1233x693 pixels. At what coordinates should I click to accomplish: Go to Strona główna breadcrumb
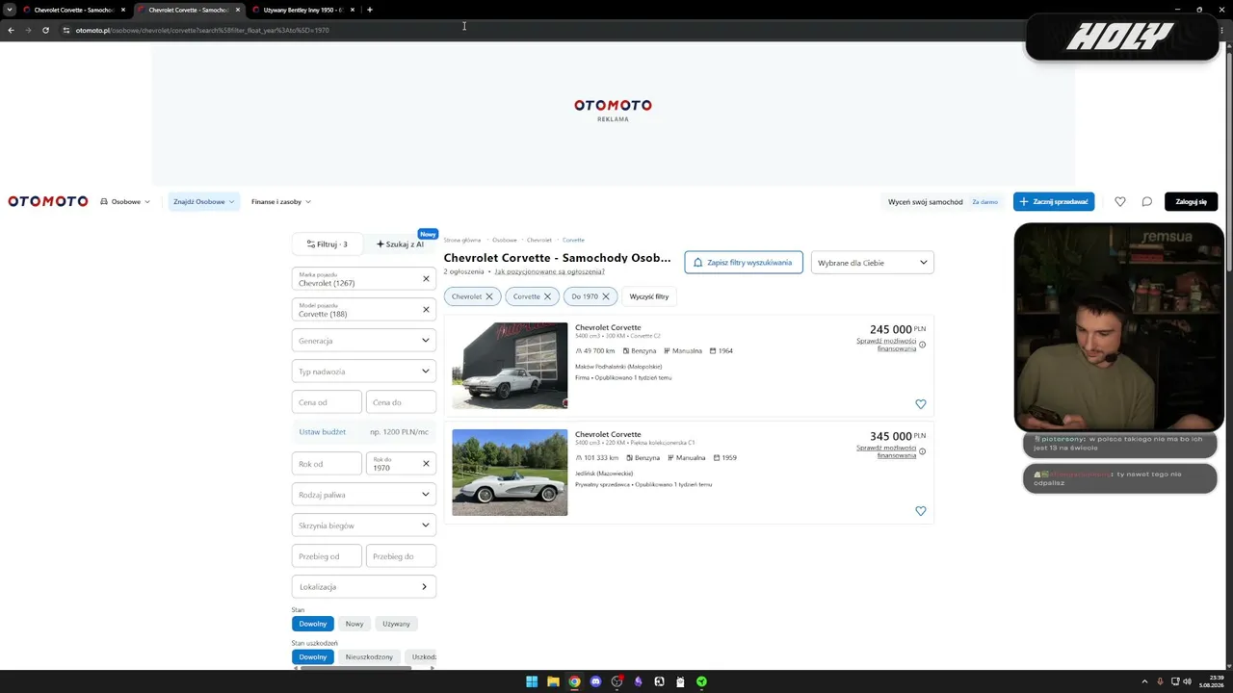pos(462,240)
